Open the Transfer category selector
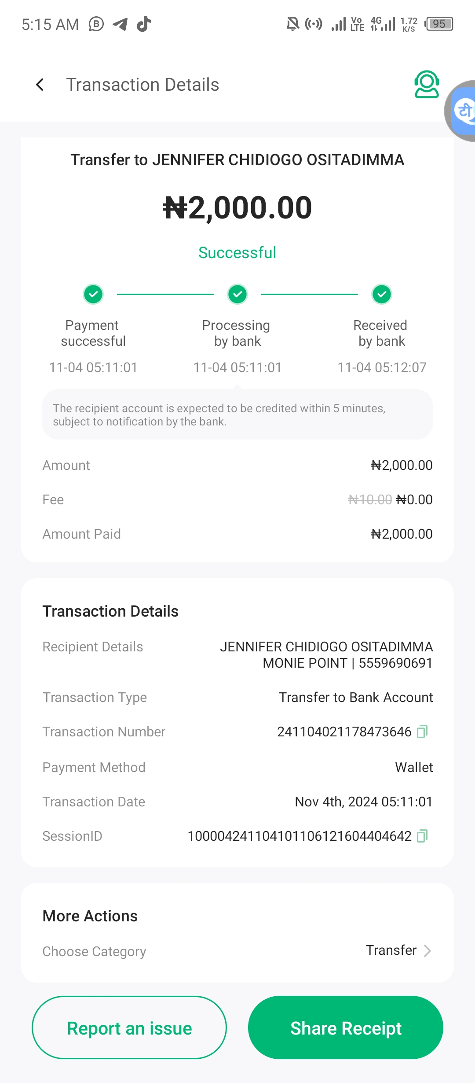This screenshot has height=1083, width=475. point(391,950)
